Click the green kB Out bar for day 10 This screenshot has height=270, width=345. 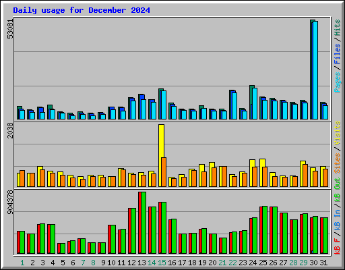click(113, 240)
